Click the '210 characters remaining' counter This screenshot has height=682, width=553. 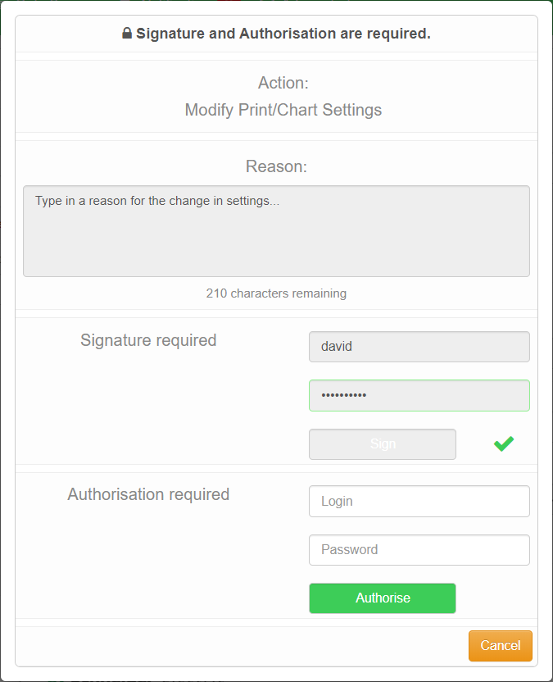coord(277,293)
